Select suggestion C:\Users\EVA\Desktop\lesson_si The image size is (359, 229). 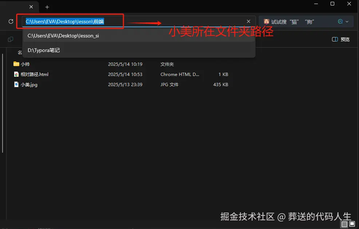pyautogui.click(x=139, y=36)
